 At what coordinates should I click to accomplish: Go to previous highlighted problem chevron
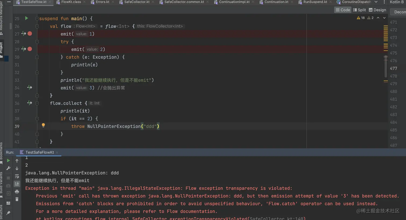point(378,18)
